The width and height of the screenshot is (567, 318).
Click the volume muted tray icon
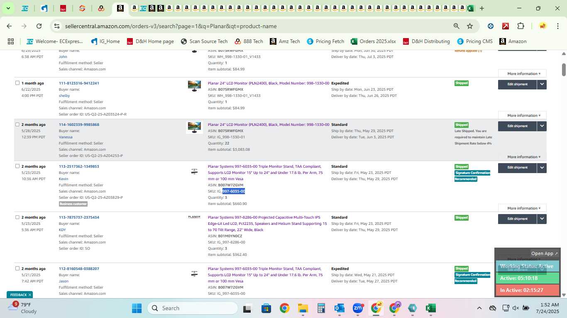point(516,308)
